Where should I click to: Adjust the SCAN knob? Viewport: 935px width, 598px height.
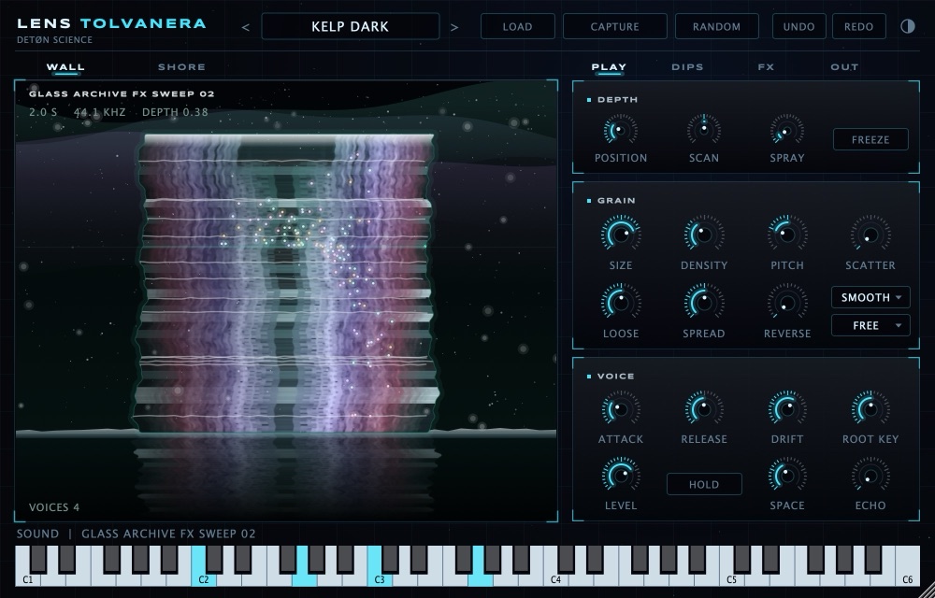[704, 130]
